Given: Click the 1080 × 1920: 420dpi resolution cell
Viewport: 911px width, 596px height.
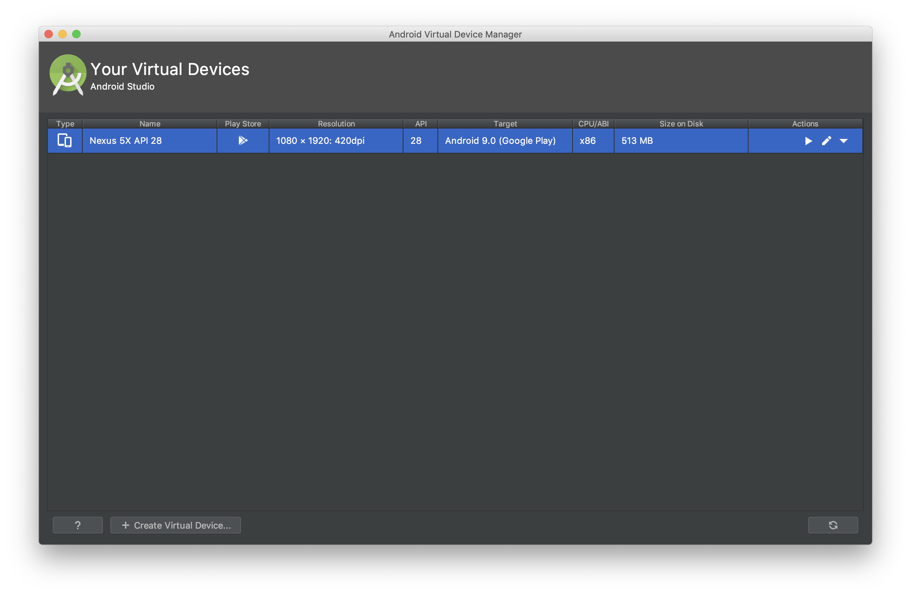Looking at the screenshot, I should pos(336,141).
